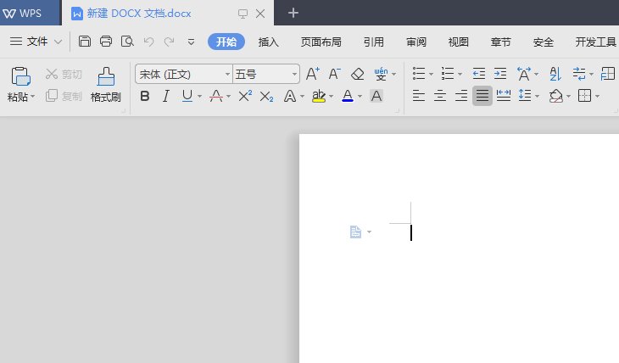Open the 开发工具 Developer tab
Image resolution: width=619 pixels, height=363 pixels.
tap(596, 42)
